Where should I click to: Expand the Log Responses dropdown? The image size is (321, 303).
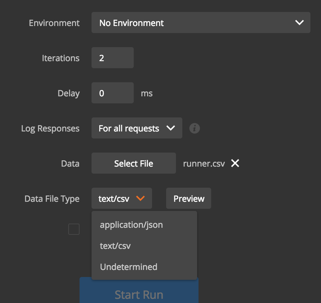tap(137, 128)
